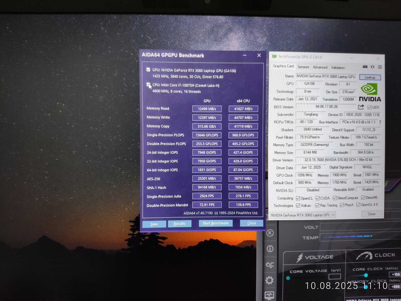Click the GPU Memory Read value 12499 MB/s
This screenshot has height=301, width=401.
(207, 109)
